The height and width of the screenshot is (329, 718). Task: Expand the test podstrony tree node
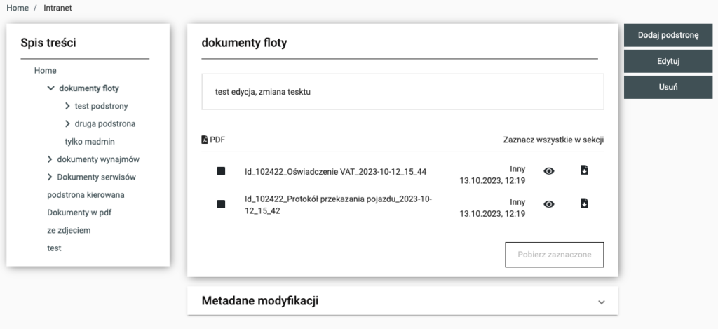coord(67,106)
